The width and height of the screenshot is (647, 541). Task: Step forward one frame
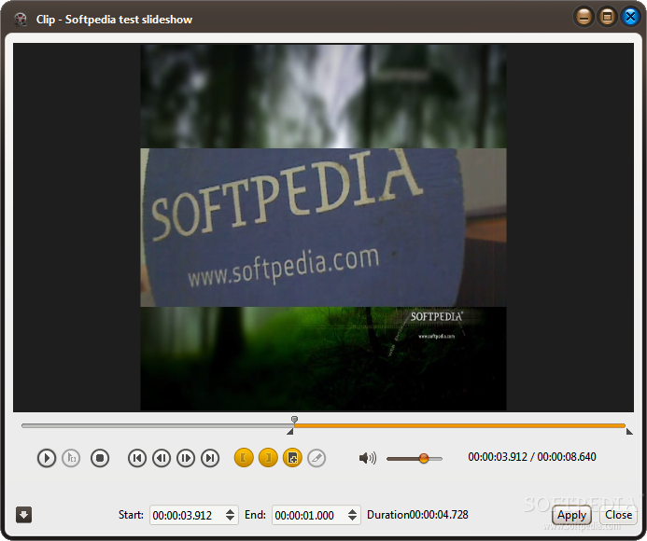(x=186, y=458)
